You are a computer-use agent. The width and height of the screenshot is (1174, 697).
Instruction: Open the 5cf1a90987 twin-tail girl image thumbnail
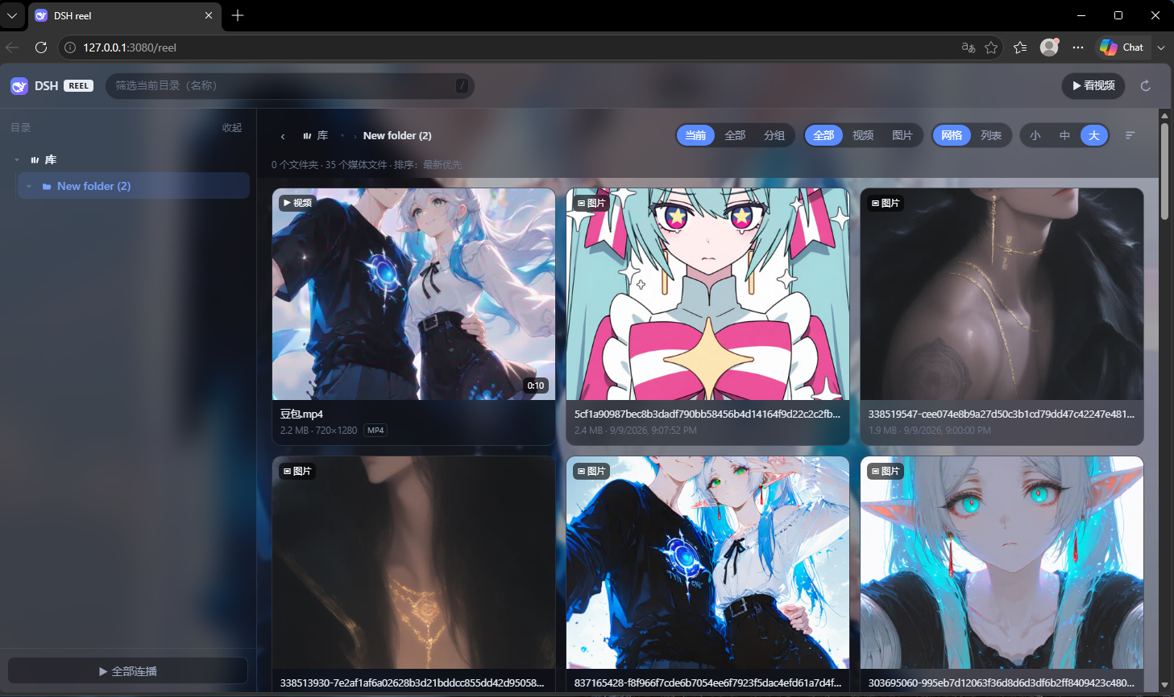tap(707, 295)
